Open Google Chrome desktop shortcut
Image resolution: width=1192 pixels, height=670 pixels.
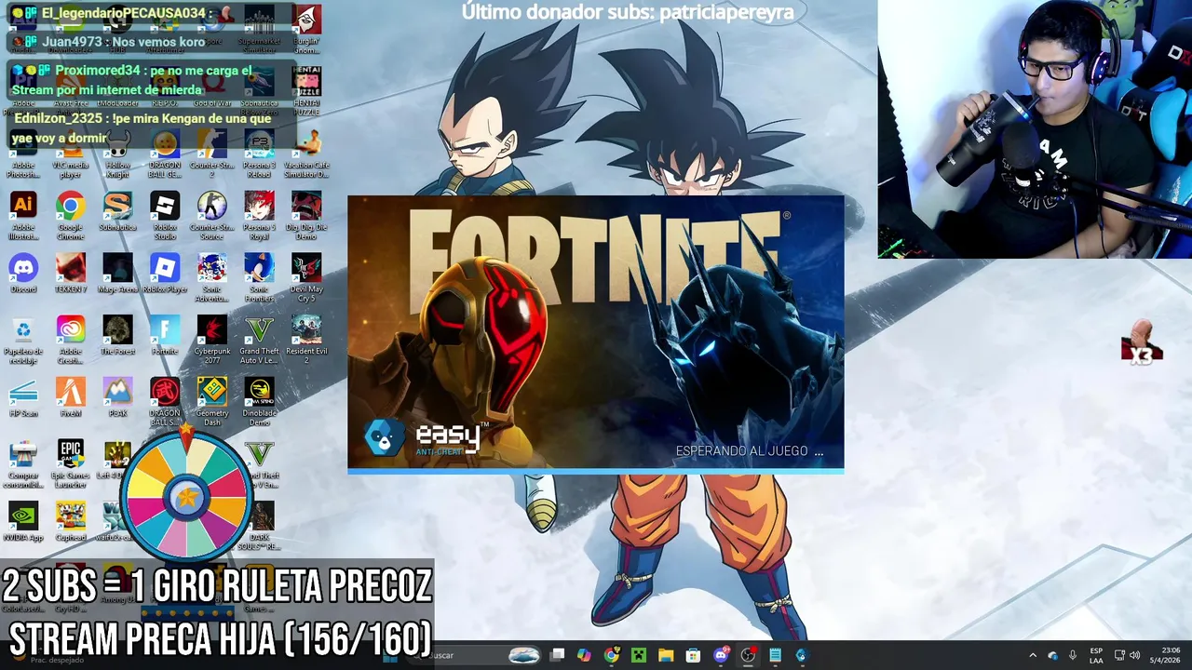pos(70,215)
